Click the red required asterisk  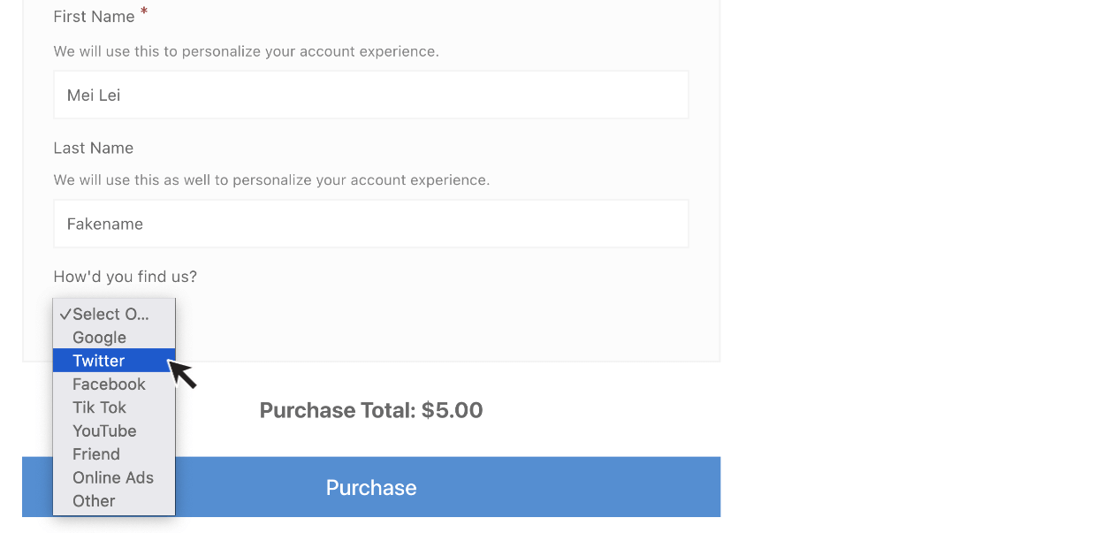[144, 11]
